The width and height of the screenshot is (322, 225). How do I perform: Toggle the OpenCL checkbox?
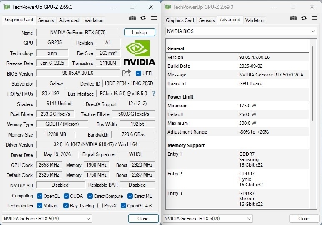pyautogui.click(x=40, y=196)
